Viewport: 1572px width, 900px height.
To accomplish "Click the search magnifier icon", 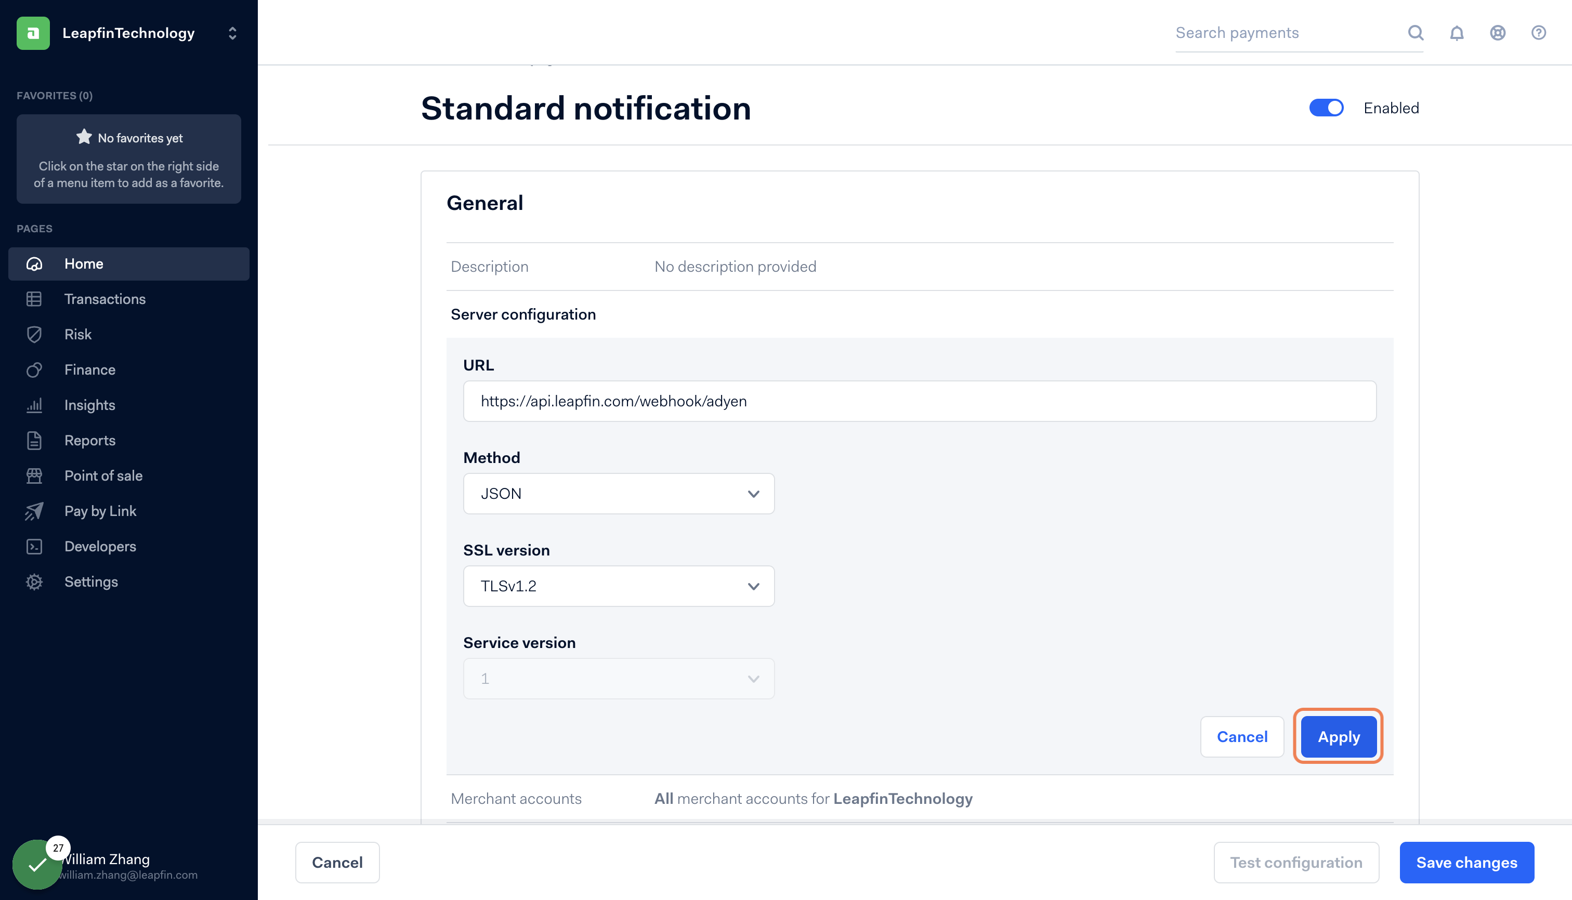I will coord(1416,33).
